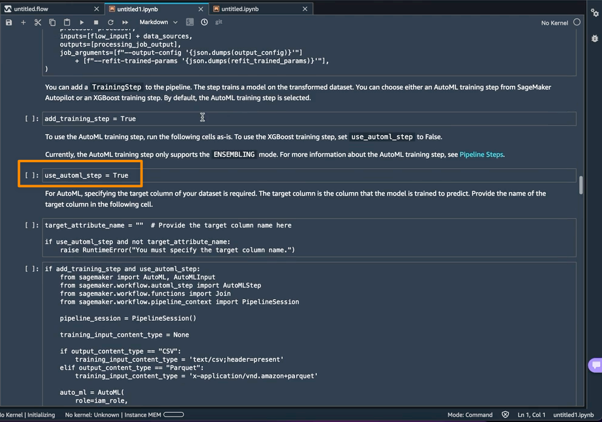Click the notebook vertical scrollbar thumb
Image resolution: width=602 pixels, height=422 pixels.
pos(581,185)
